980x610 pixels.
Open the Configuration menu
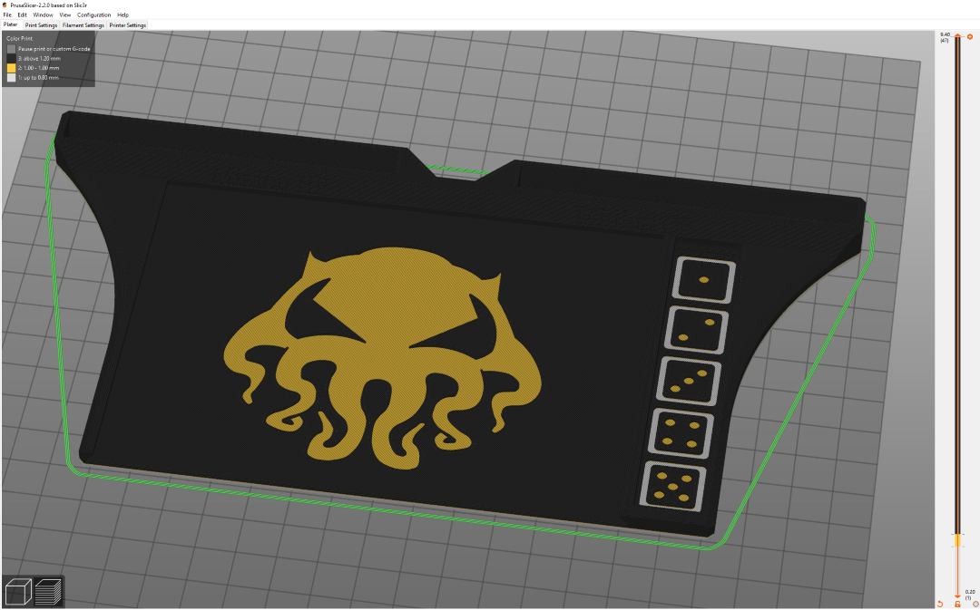(x=93, y=15)
